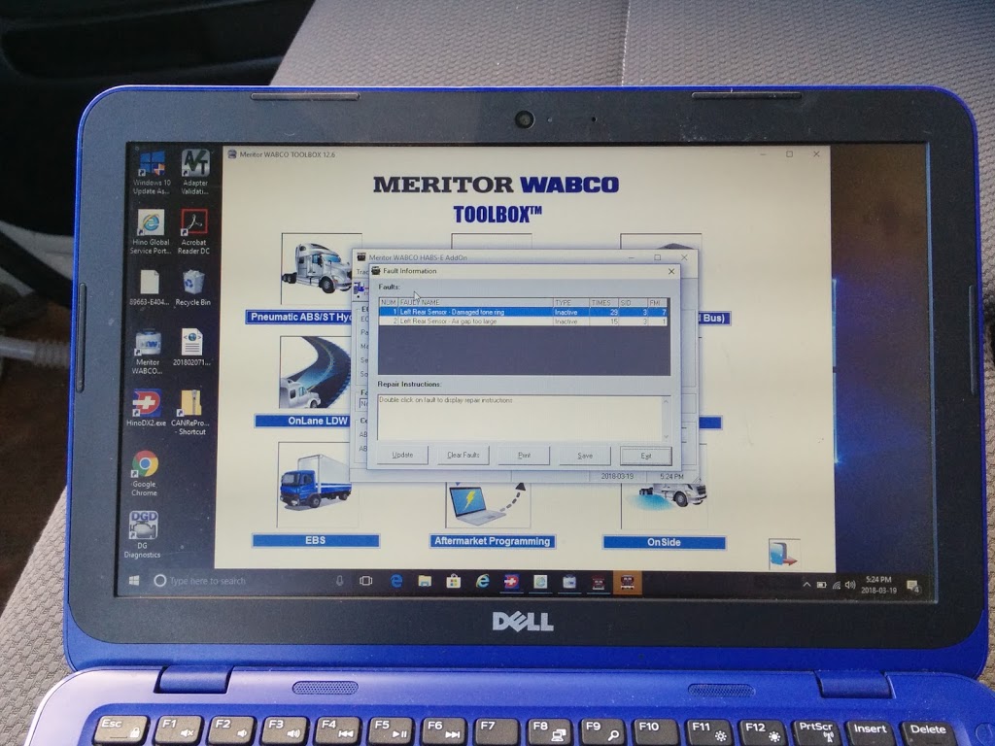Image resolution: width=995 pixels, height=746 pixels.
Task: Switch to orange highlighted taskbar app
Action: click(x=627, y=583)
